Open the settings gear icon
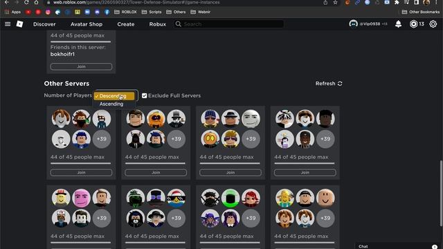443x249 pixels. 433,24
